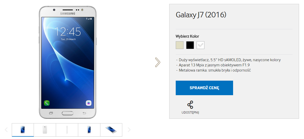
Task: Select the fourth angled-front phone thumbnail
Action: point(89,130)
